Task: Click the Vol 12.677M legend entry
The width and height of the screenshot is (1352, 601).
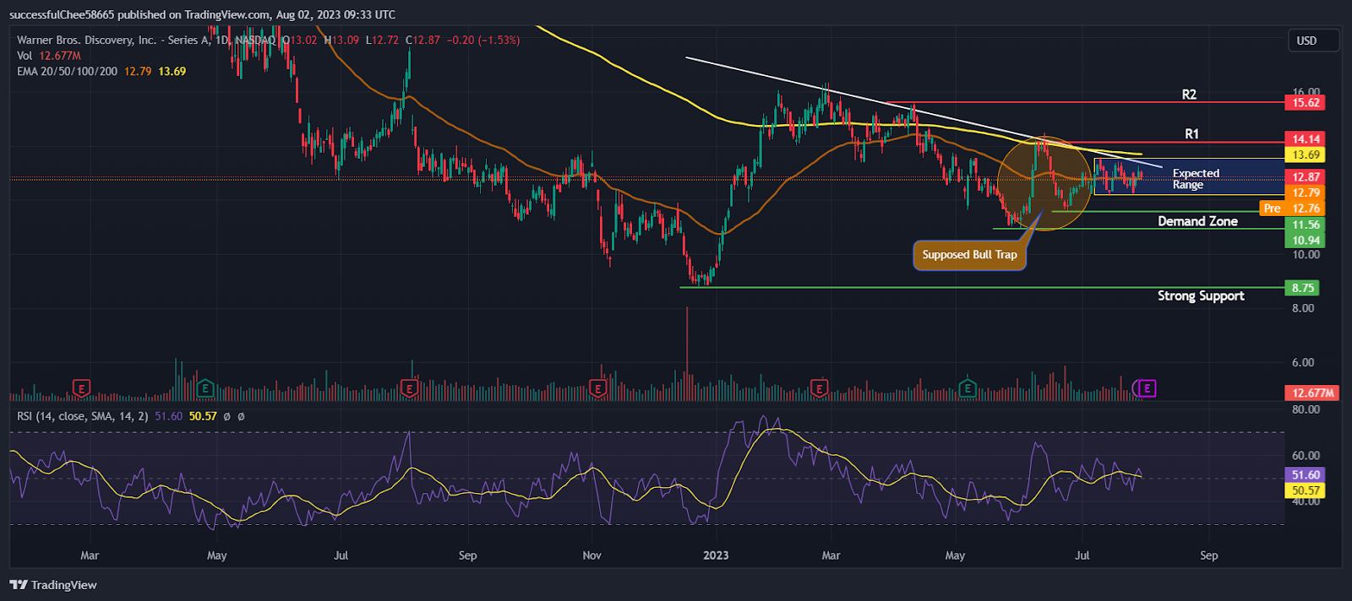Action: click(x=49, y=56)
